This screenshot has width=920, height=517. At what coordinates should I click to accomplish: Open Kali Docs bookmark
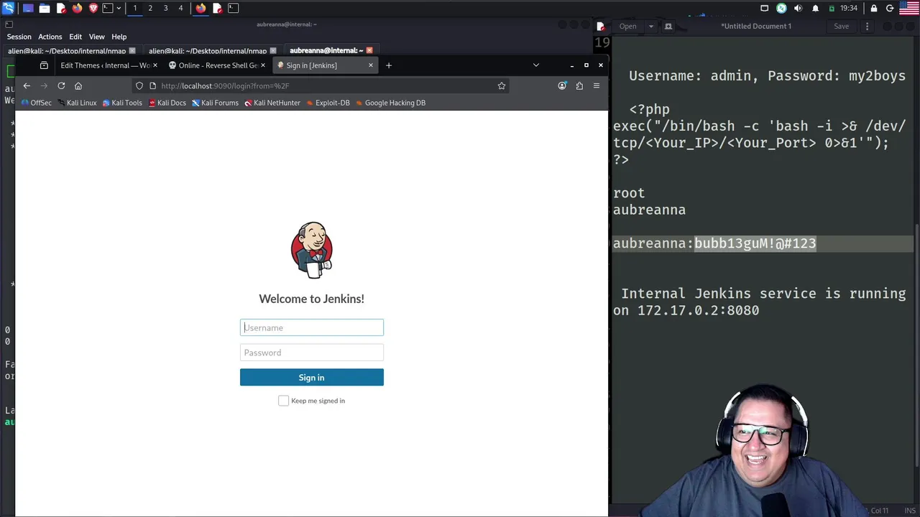click(x=167, y=103)
